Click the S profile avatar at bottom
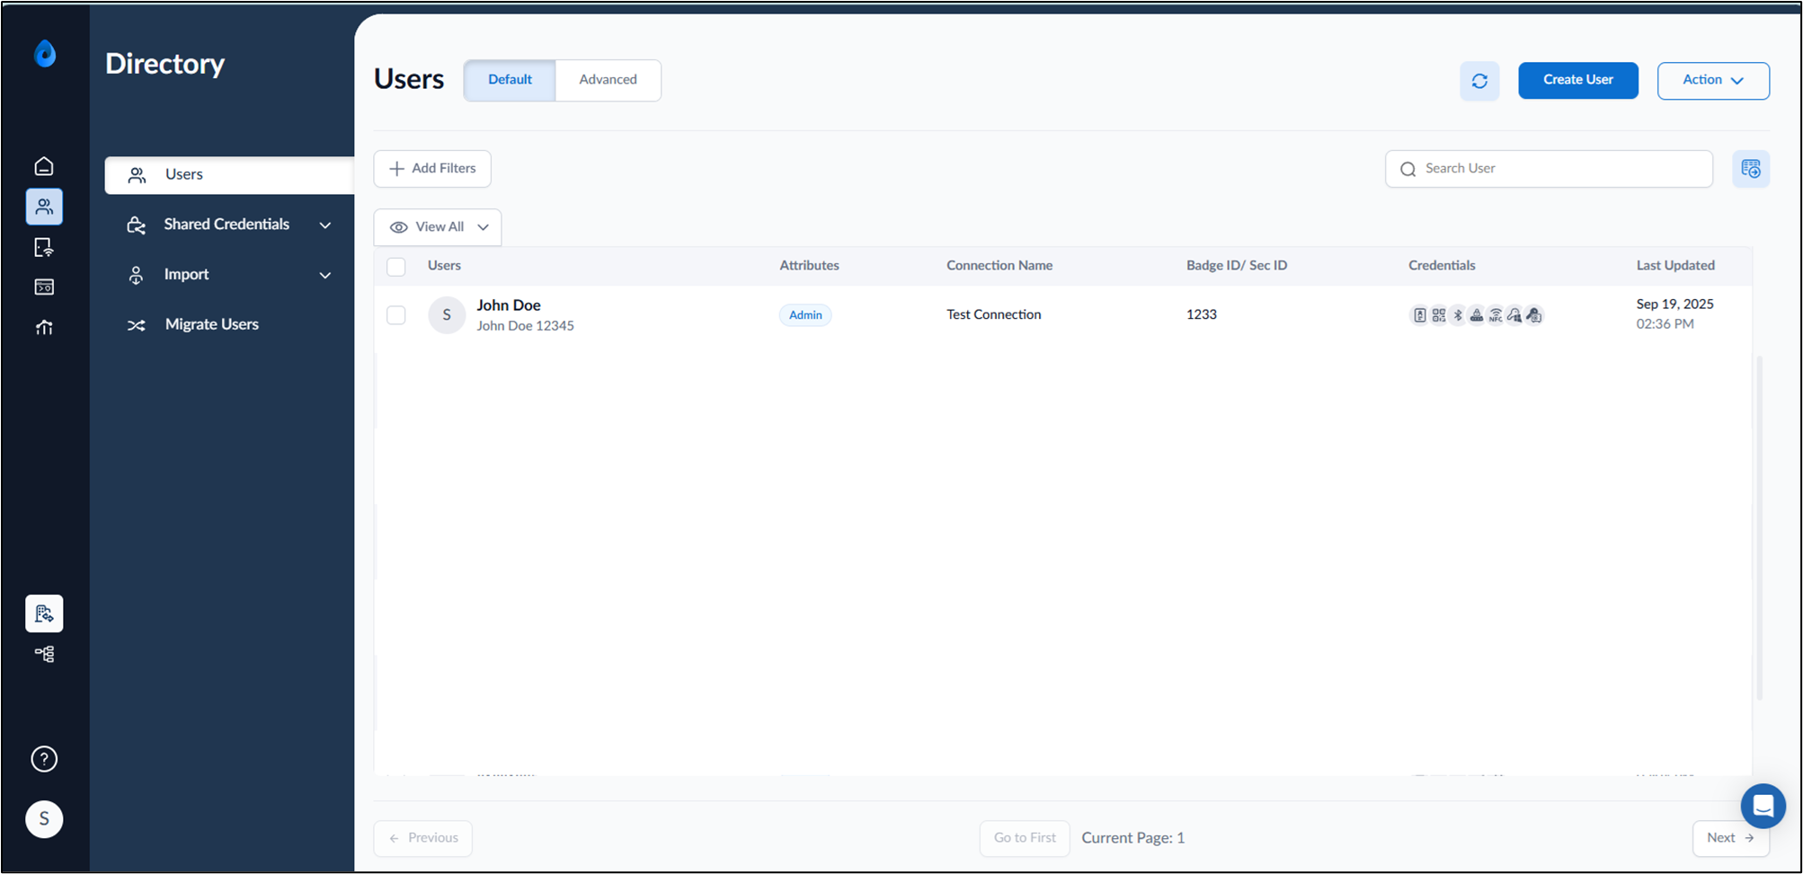1803x874 pixels. (x=44, y=819)
